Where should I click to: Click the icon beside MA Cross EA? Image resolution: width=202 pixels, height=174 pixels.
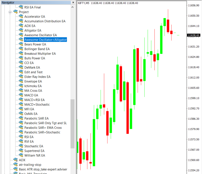coord(21,91)
